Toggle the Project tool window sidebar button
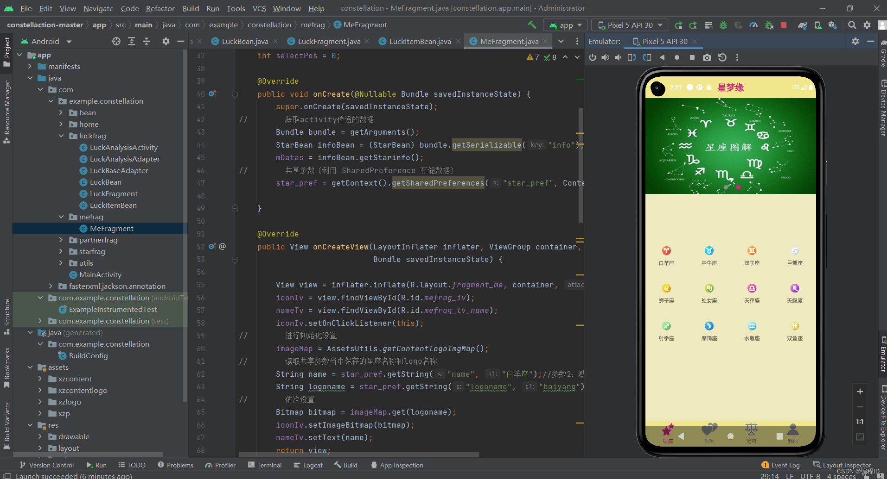 tap(6, 51)
